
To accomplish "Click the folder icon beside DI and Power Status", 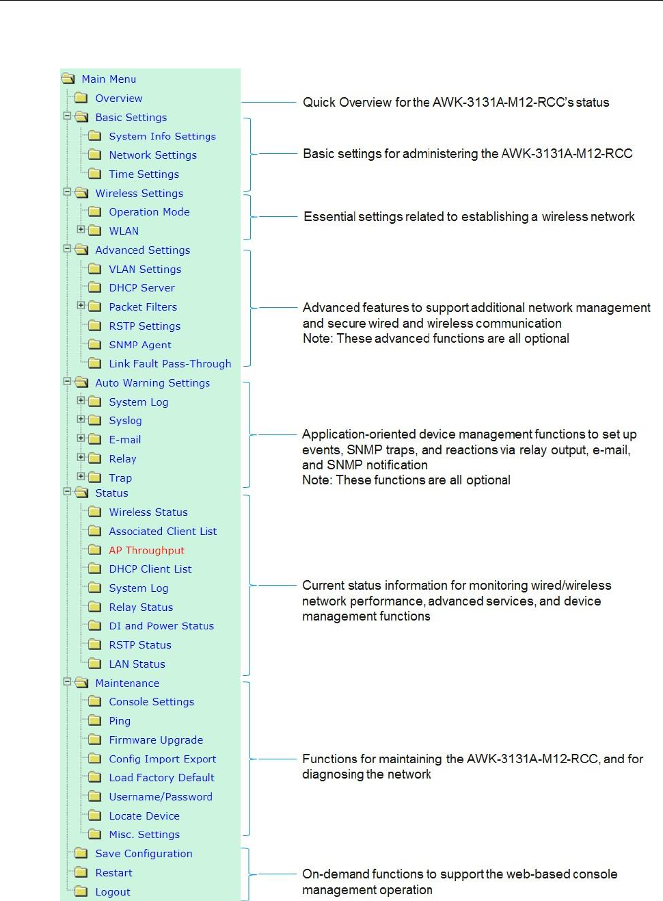I will coord(95,625).
